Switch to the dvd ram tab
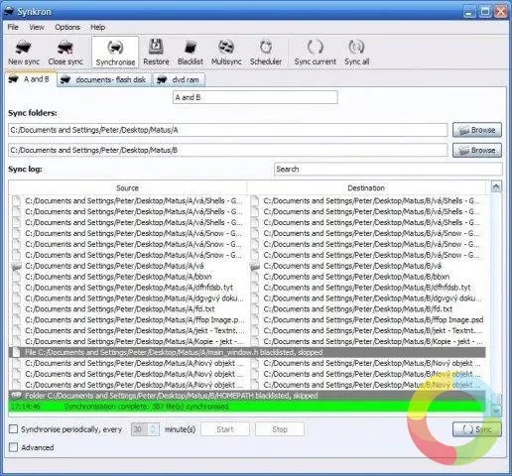The width and height of the screenshot is (512, 476). coord(179,79)
